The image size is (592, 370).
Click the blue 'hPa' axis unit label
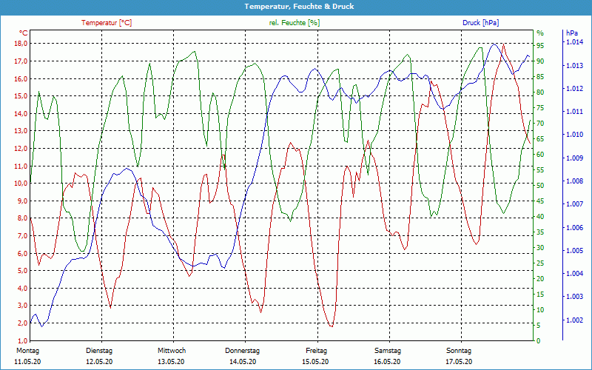coord(572,33)
